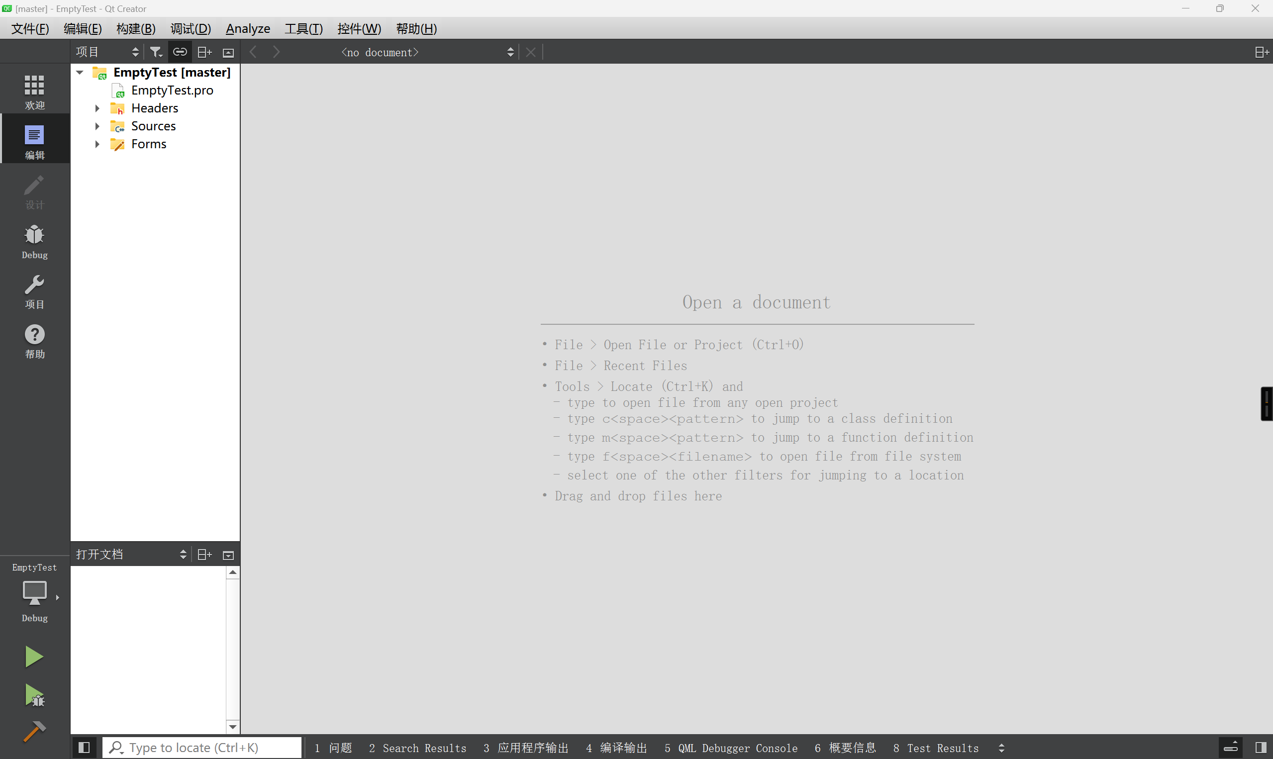Expand the Headers folder

[x=97, y=108]
